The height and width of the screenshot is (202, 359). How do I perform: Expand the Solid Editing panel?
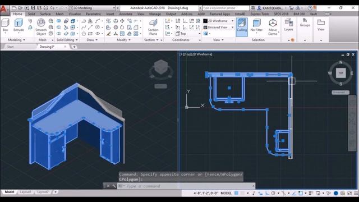67,40
